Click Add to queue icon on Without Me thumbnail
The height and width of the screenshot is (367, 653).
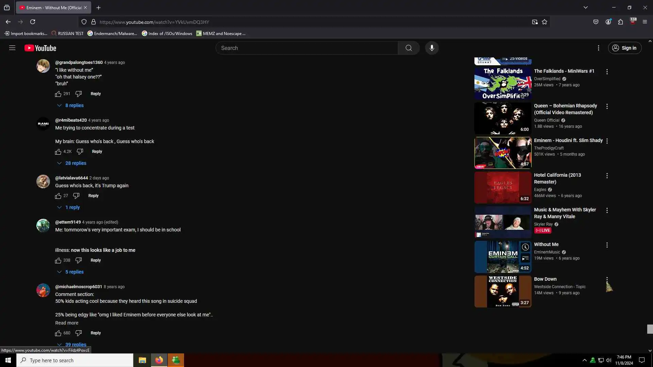[525, 258]
